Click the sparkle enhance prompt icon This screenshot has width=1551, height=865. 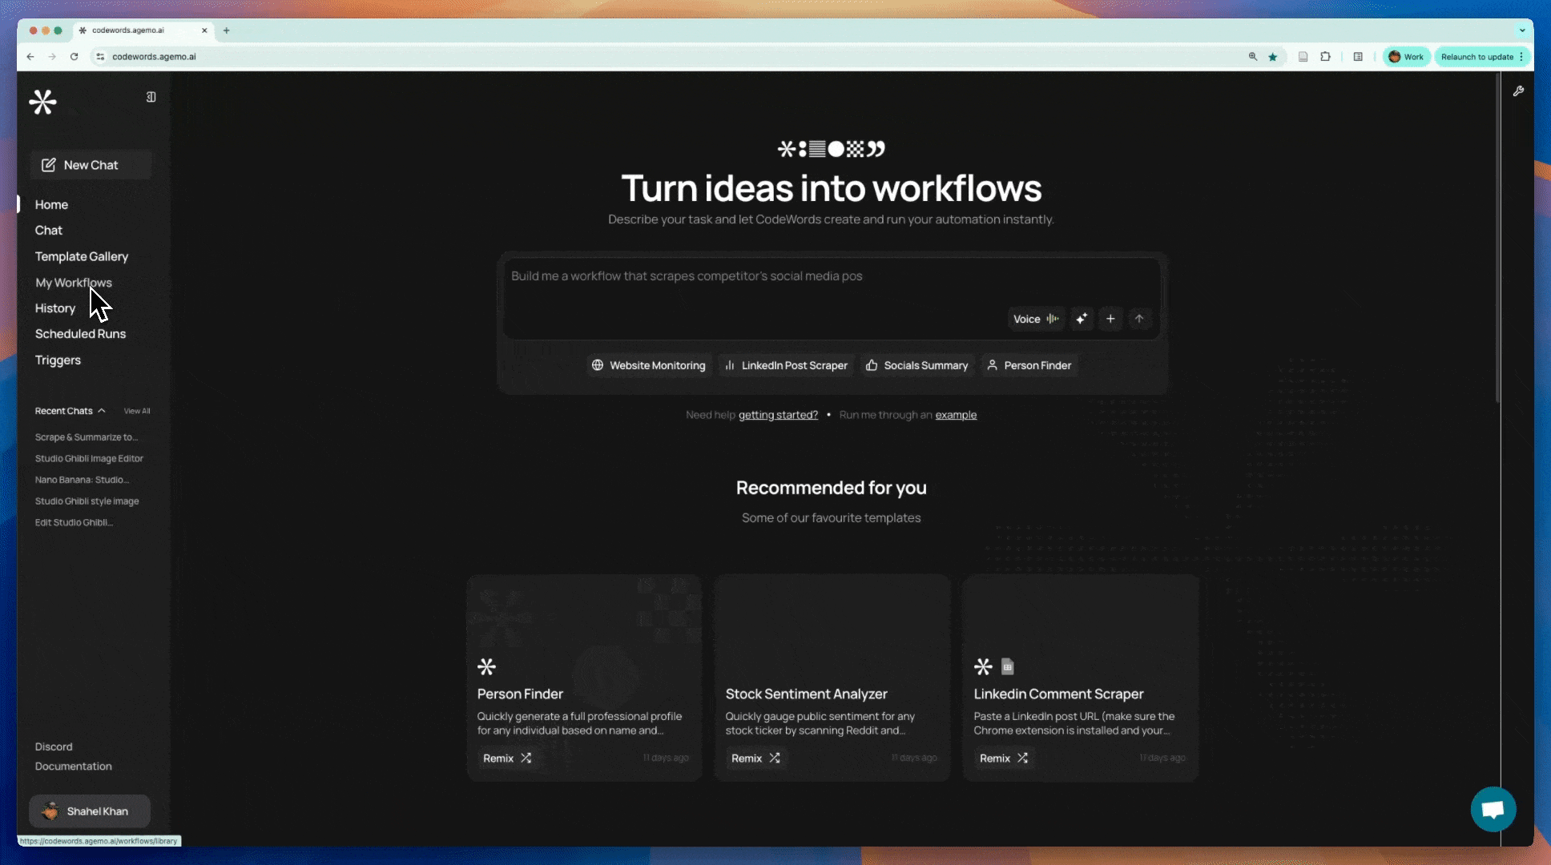pos(1082,319)
